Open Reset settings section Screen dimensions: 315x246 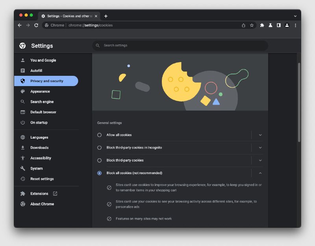point(42,179)
